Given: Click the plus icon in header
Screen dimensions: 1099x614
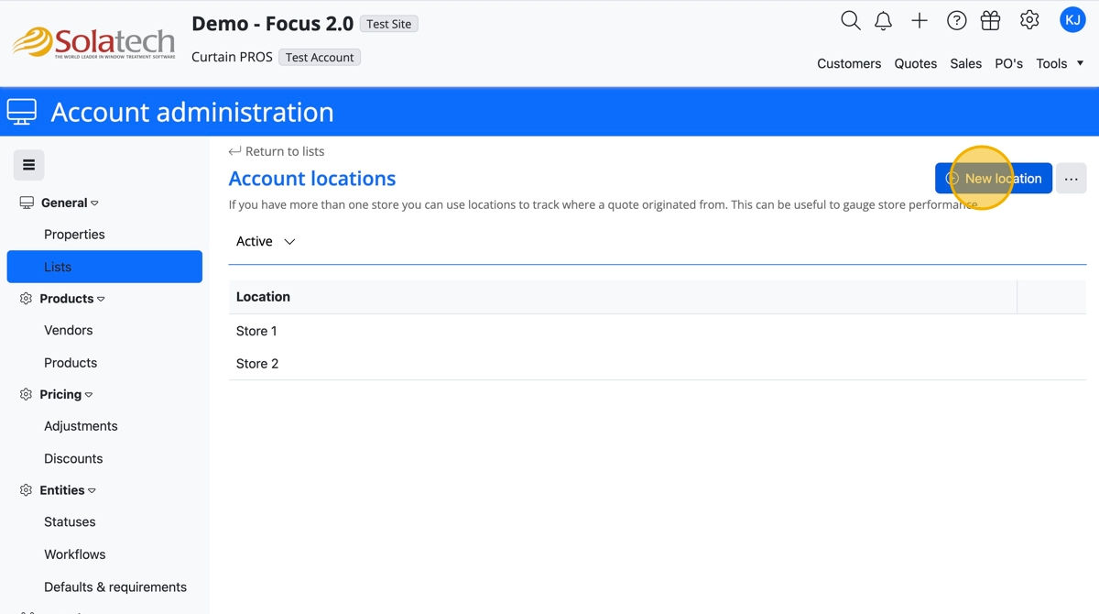Looking at the screenshot, I should (x=919, y=21).
